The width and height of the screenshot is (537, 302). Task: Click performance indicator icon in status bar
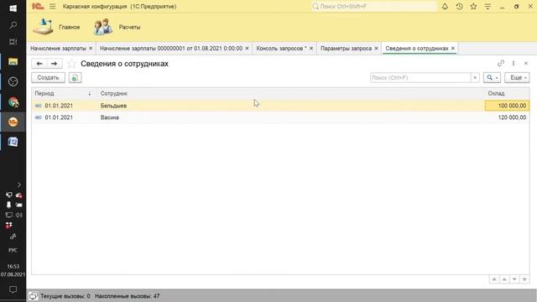(x=34, y=296)
